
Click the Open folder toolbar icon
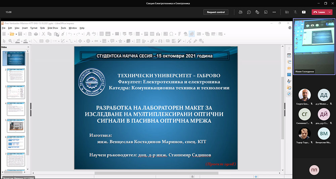(x=12, y=34)
